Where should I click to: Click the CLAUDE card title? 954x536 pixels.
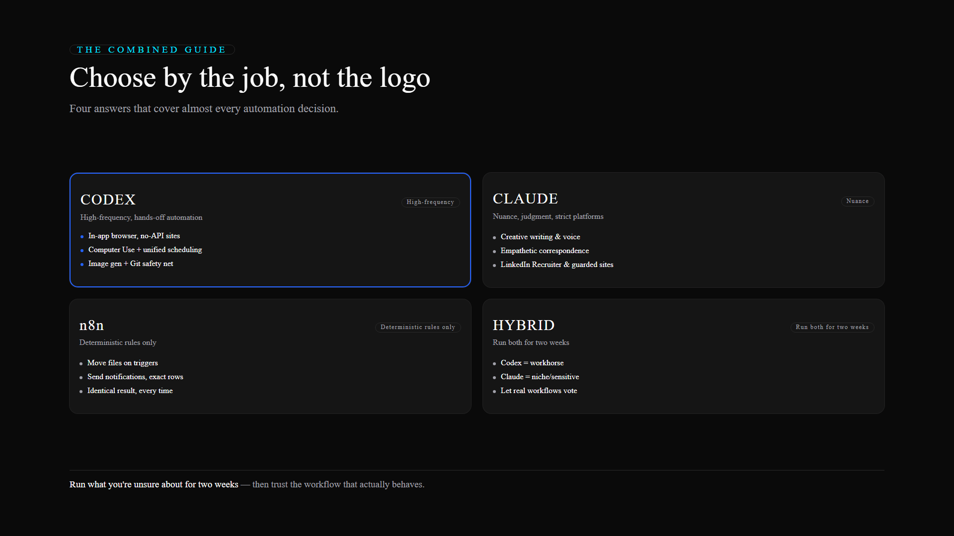(525, 199)
